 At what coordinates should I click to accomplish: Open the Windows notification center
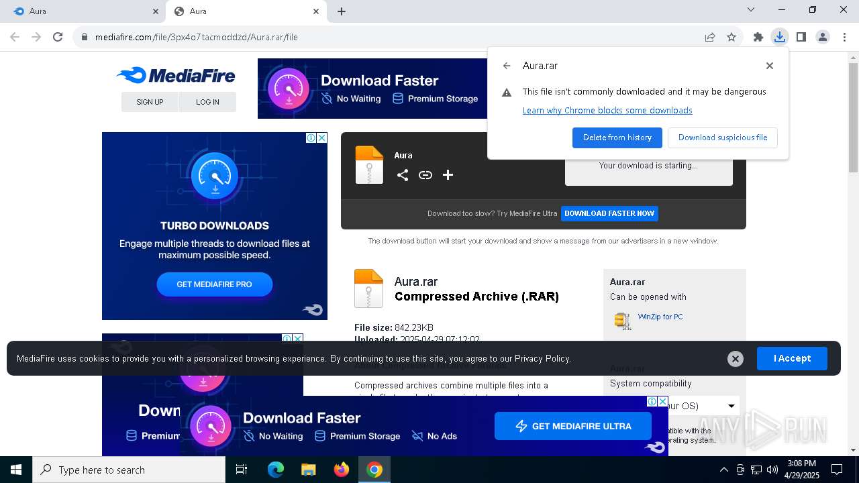click(x=837, y=470)
